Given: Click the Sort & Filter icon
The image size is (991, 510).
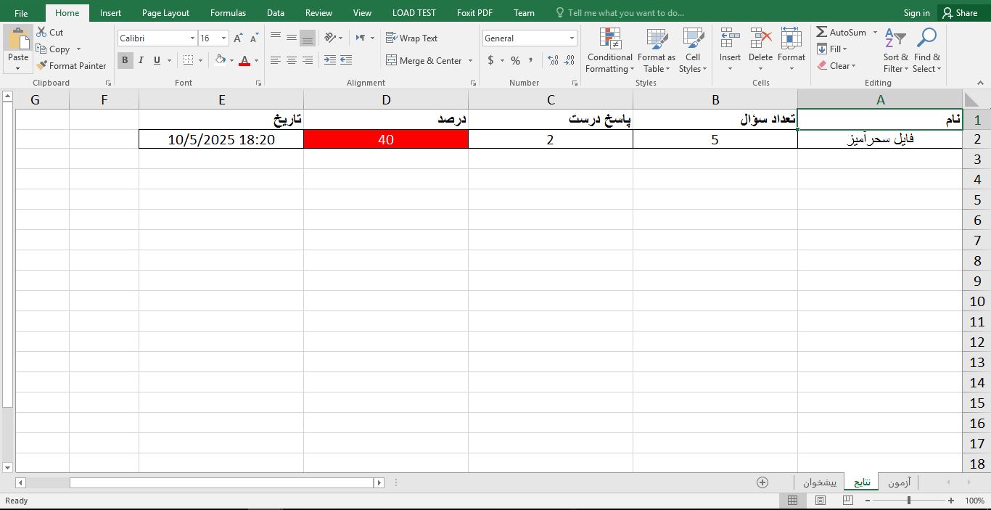Looking at the screenshot, I should click(x=895, y=38).
